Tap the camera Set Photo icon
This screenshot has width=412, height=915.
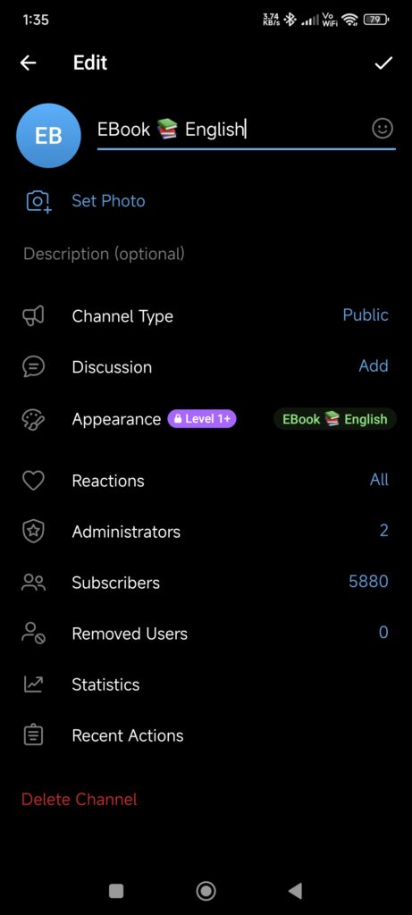(38, 201)
